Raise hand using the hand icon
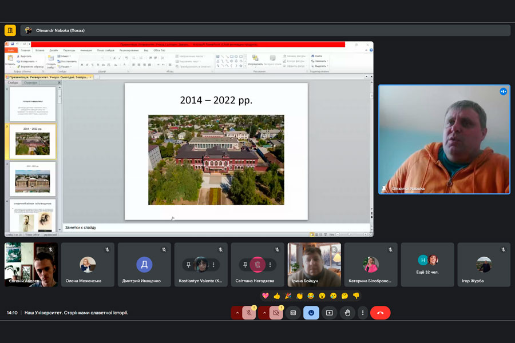 point(347,313)
